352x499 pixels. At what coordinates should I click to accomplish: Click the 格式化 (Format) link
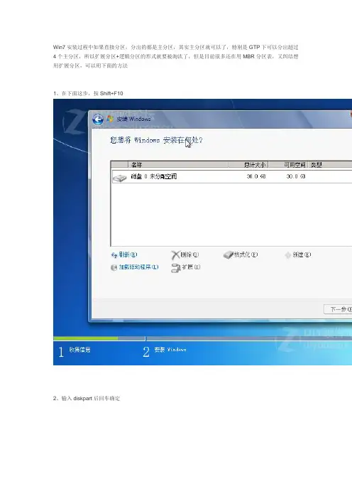point(246,254)
